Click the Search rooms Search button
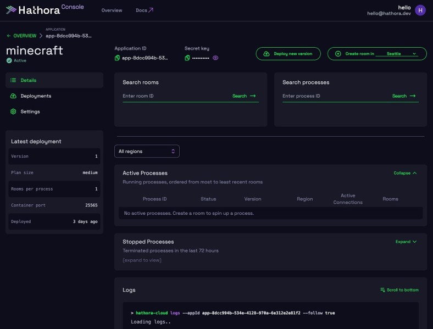Viewport: 433px width, 329px height. point(244,96)
